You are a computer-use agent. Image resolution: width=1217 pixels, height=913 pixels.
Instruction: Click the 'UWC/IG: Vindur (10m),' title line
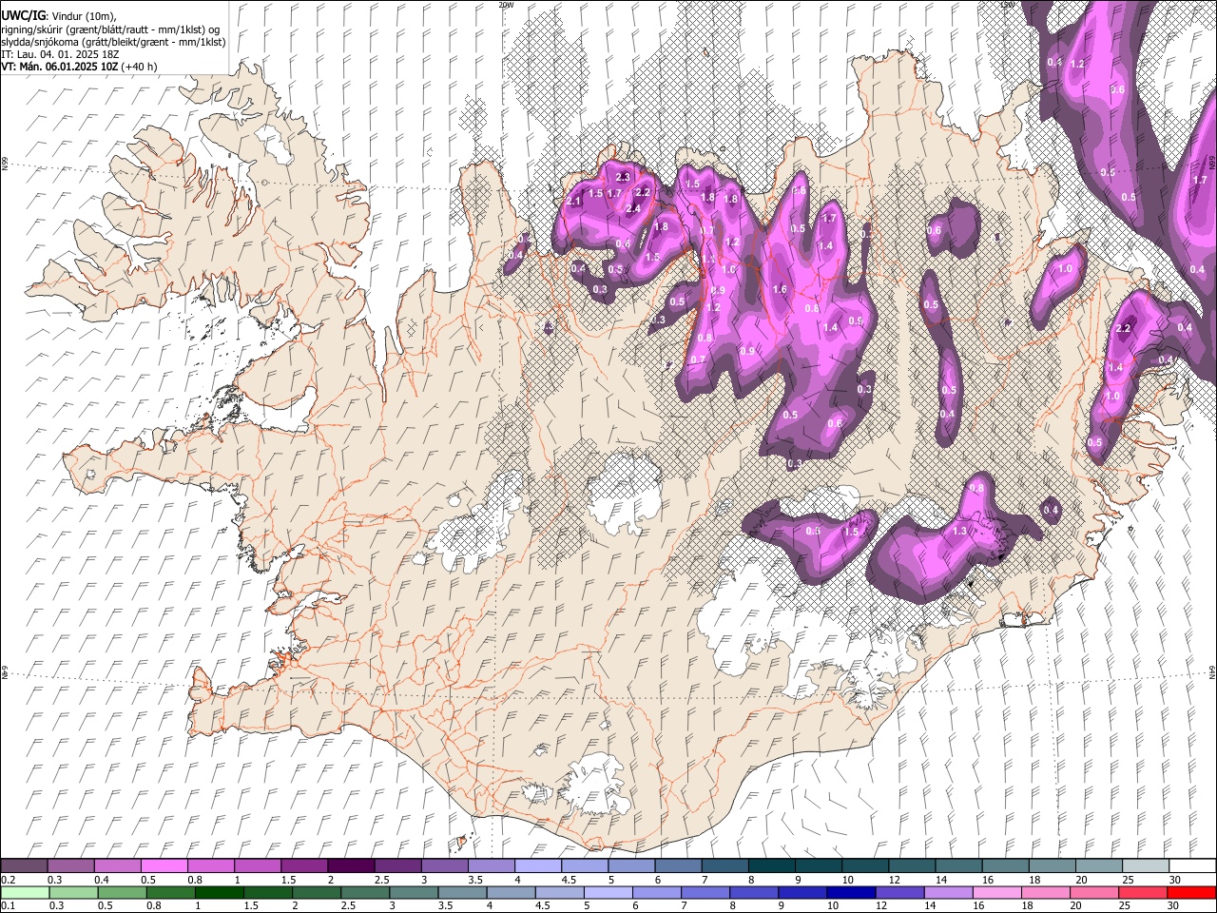pyautogui.click(x=59, y=15)
